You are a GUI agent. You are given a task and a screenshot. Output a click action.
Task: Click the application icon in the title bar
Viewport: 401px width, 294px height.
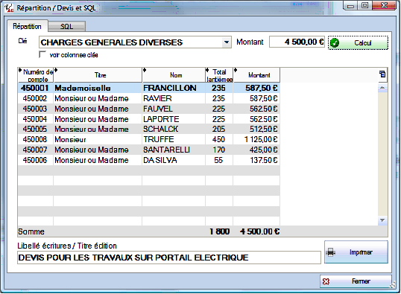click(9, 8)
